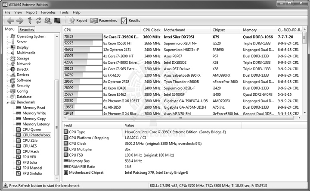Expand the Network tree node
Screen dimensions: 310x191
pos(8,64)
